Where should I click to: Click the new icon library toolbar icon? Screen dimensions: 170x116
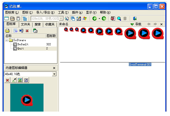click(x=6, y=18)
